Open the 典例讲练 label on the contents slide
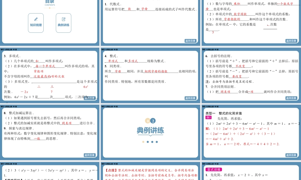This screenshot has width=301, height=180. (x=64, y=25)
